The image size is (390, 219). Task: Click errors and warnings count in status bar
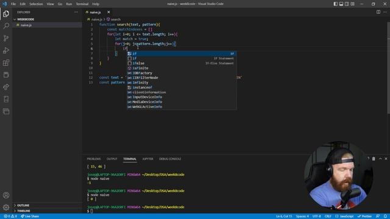10,217
